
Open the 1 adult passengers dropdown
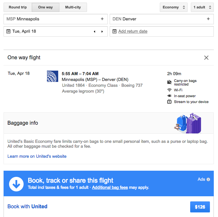tap(202, 7)
